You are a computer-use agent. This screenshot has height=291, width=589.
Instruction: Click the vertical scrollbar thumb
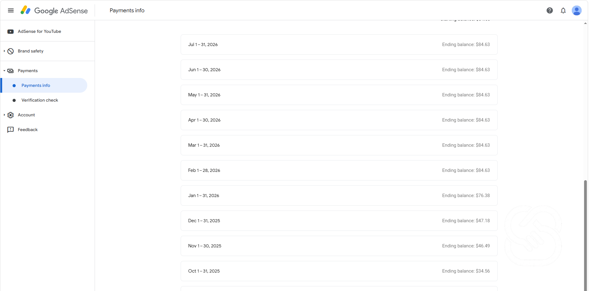(586, 235)
